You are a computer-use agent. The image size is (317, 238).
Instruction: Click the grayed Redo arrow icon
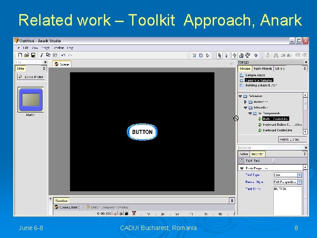[70, 55]
